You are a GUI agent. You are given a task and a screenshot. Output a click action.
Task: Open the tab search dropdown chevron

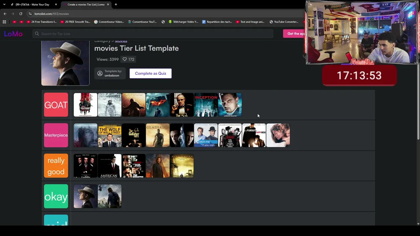[4, 5]
